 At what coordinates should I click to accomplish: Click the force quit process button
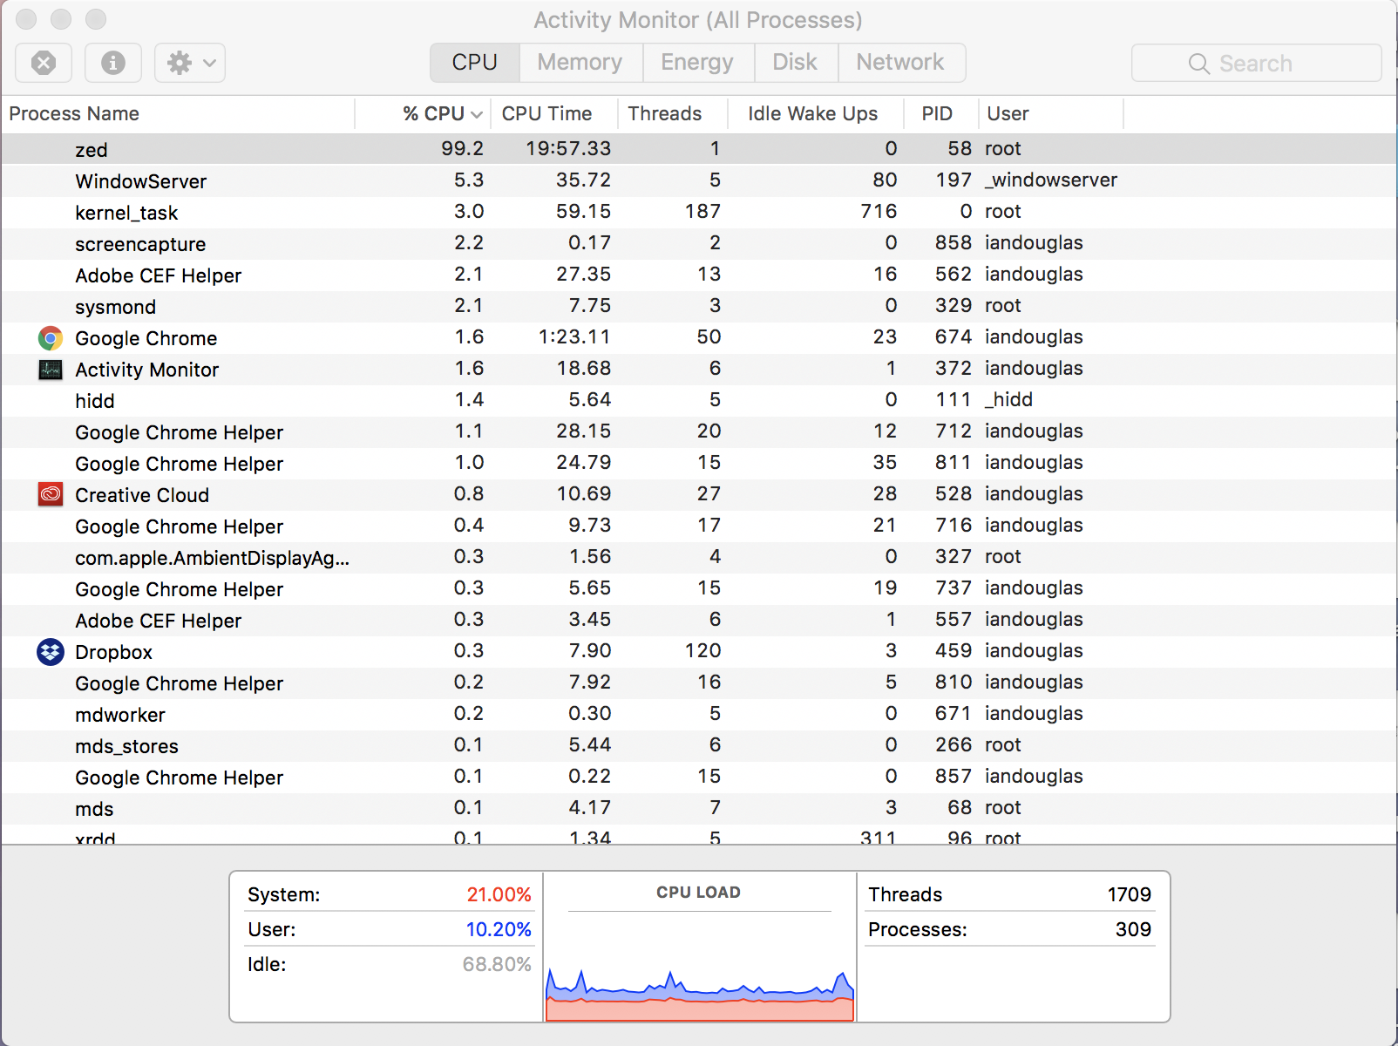point(44,63)
